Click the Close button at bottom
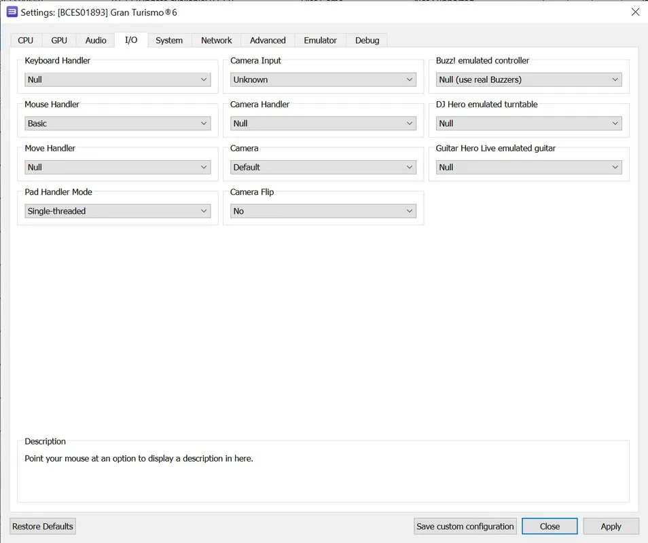 point(550,527)
